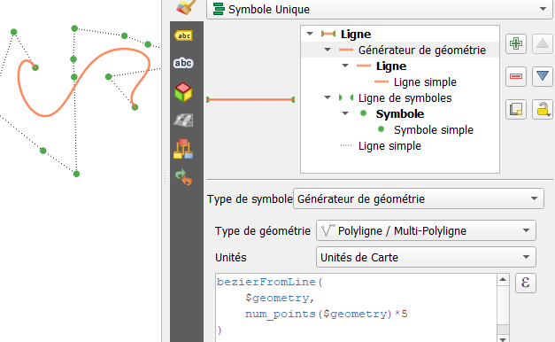Select the Symbole simple row
The height and width of the screenshot is (342, 555).
tap(400, 129)
